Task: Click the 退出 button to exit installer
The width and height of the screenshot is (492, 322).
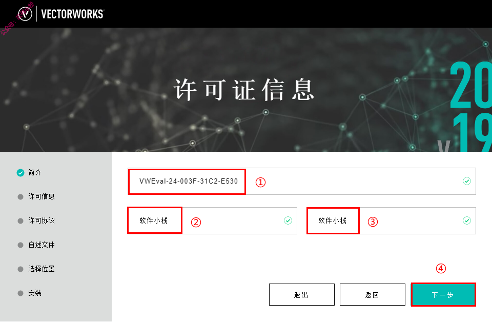Action: pyautogui.click(x=302, y=295)
